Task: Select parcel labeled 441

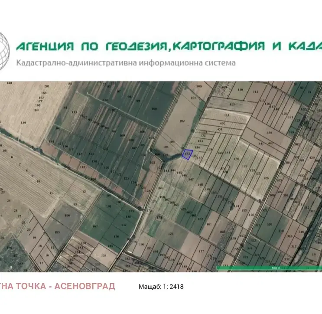Action: (x=261, y=144)
